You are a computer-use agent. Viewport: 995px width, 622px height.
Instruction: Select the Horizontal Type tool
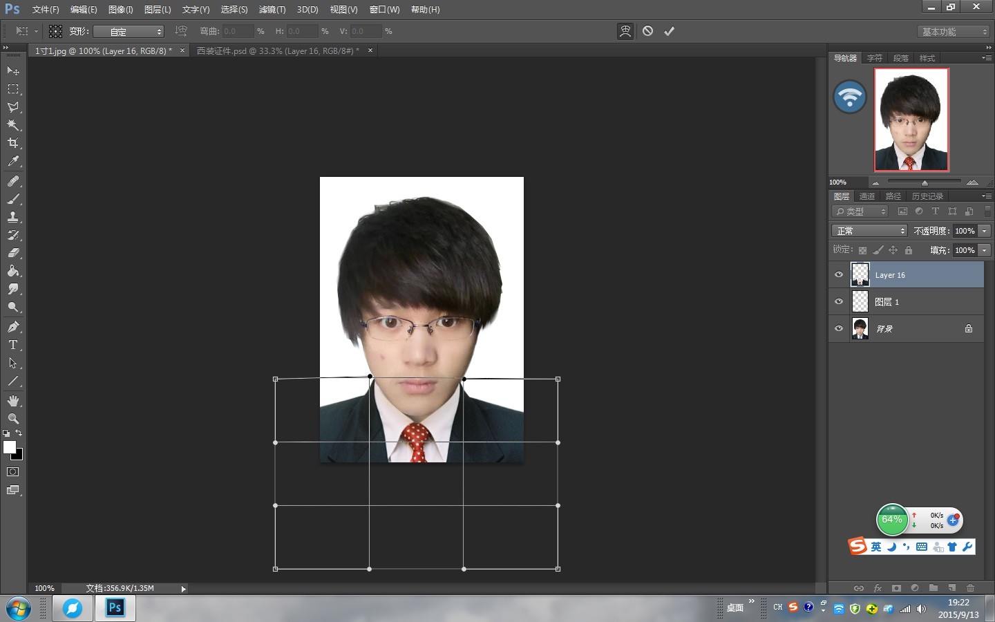point(13,345)
